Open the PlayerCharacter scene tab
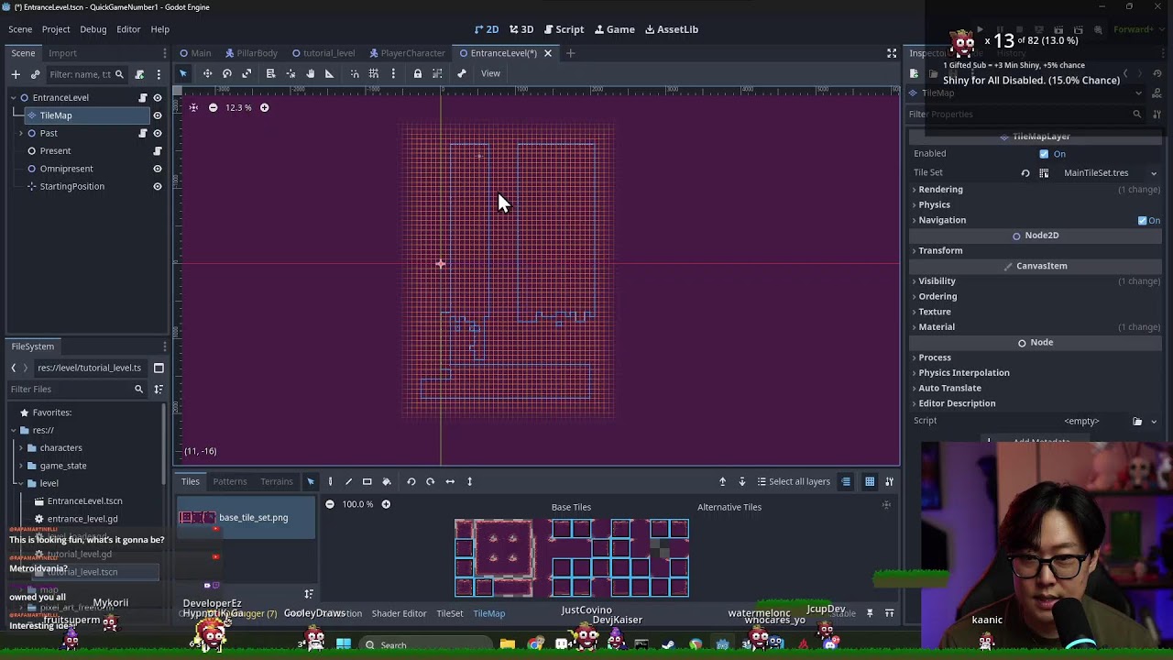The width and height of the screenshot is (1173, 660). [x=407, y=53]
